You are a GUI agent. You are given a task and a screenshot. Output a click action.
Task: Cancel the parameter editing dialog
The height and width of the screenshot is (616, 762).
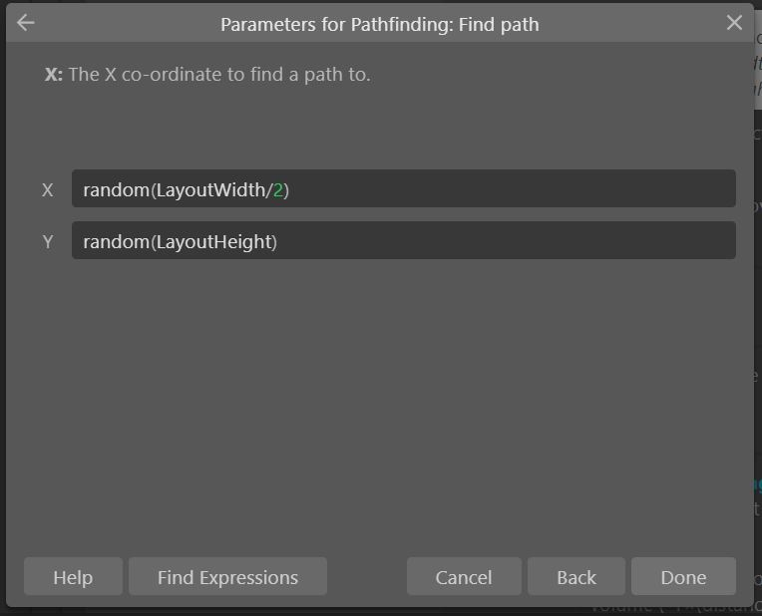click(464, 577)
